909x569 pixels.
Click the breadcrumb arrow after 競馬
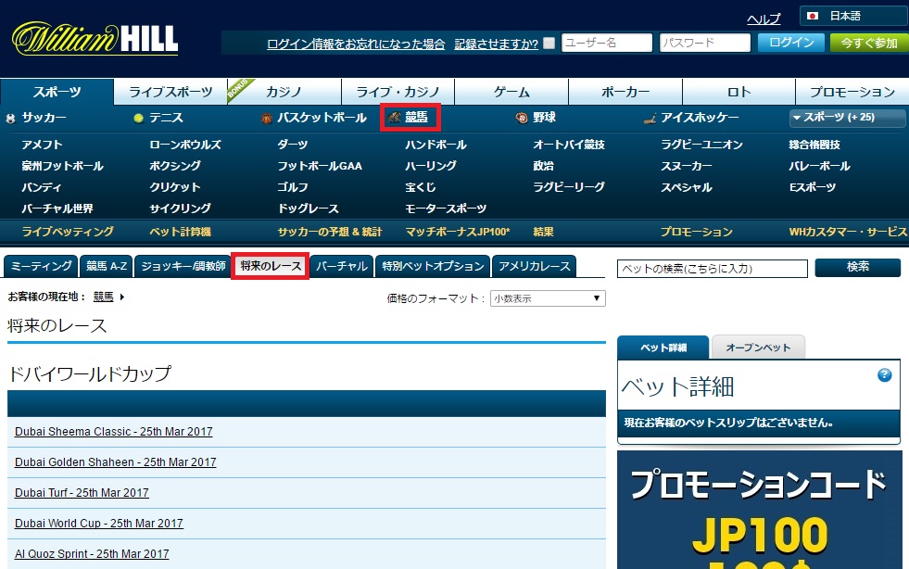122,297
